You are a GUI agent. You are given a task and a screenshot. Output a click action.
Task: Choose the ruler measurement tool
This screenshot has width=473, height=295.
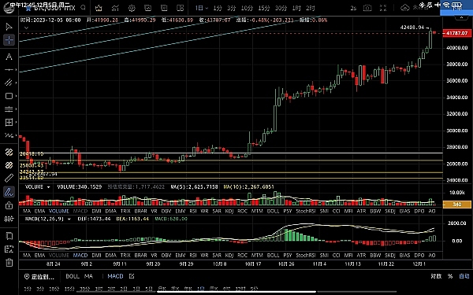[x=9, y=179]
